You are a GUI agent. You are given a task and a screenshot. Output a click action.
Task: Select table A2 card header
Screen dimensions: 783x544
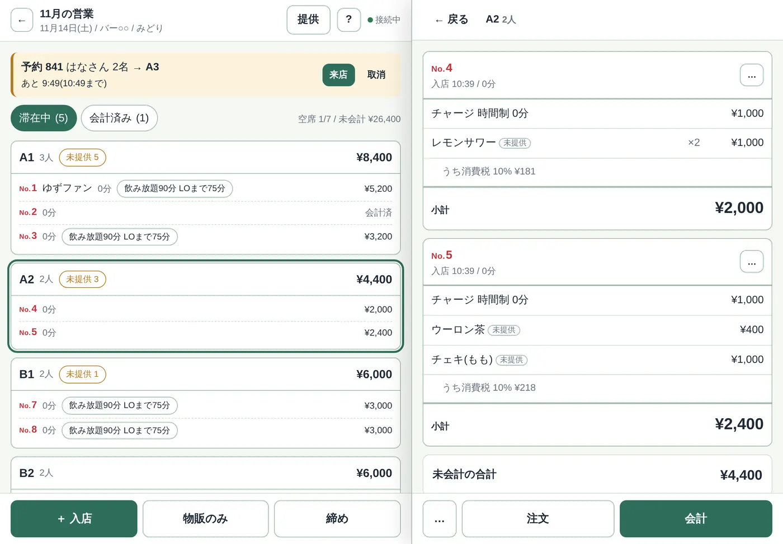[x=206, y=280]
